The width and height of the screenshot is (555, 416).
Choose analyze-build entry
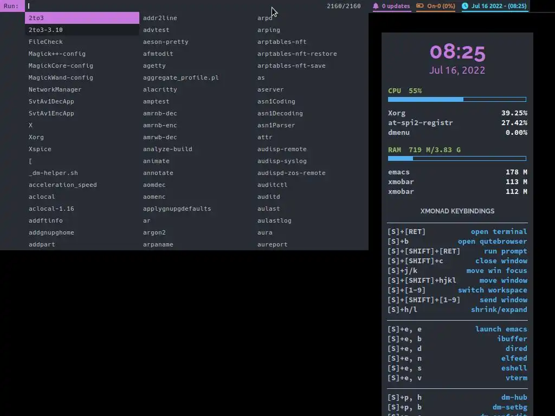pyautogui.click(x=168, y=149)
